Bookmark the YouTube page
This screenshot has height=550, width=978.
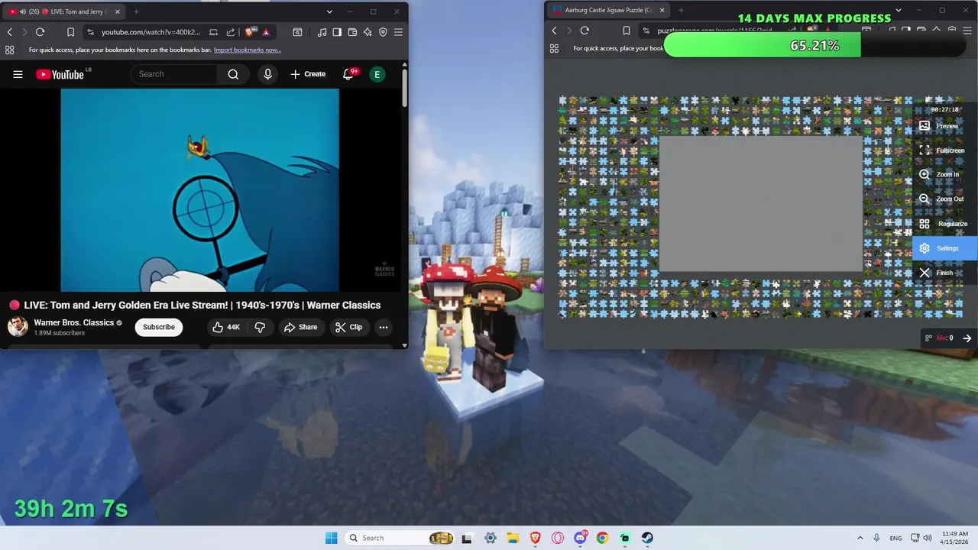(70, 32)
